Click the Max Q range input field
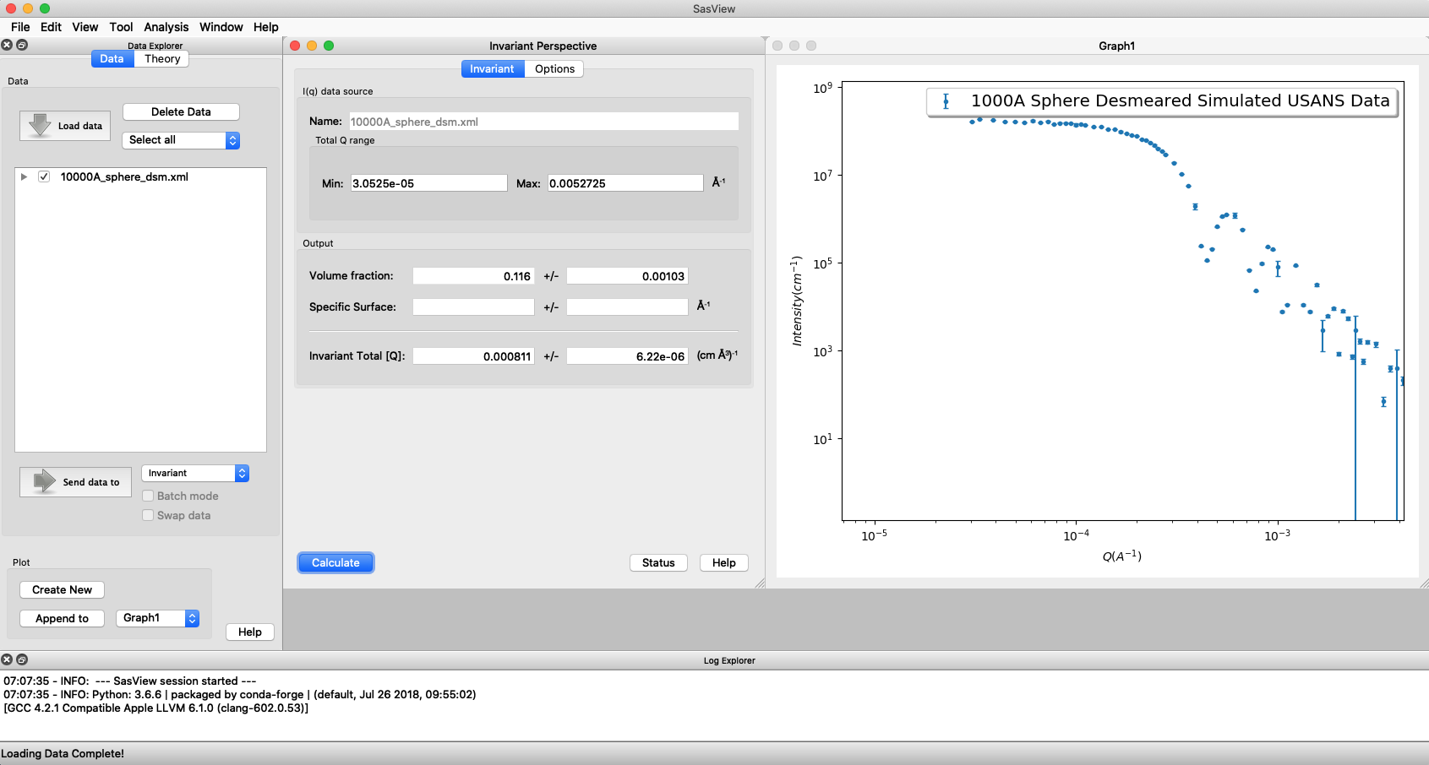Screen dimensions: 1429x765 (x=625, y=182)
